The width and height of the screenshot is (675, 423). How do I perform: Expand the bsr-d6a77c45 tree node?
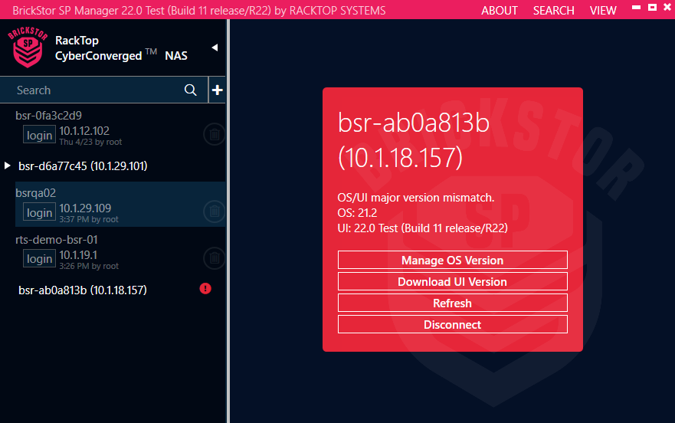pyautogui.click(x=8, y=166)
